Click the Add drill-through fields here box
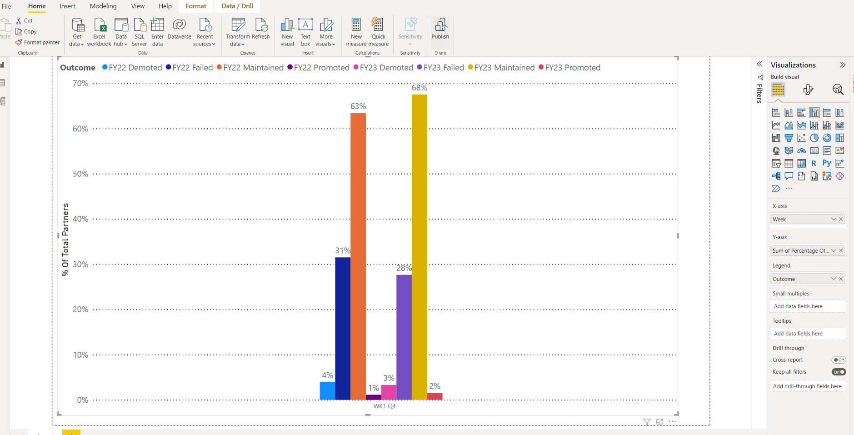The image size is (854, 435). click(x=807, y=386)
